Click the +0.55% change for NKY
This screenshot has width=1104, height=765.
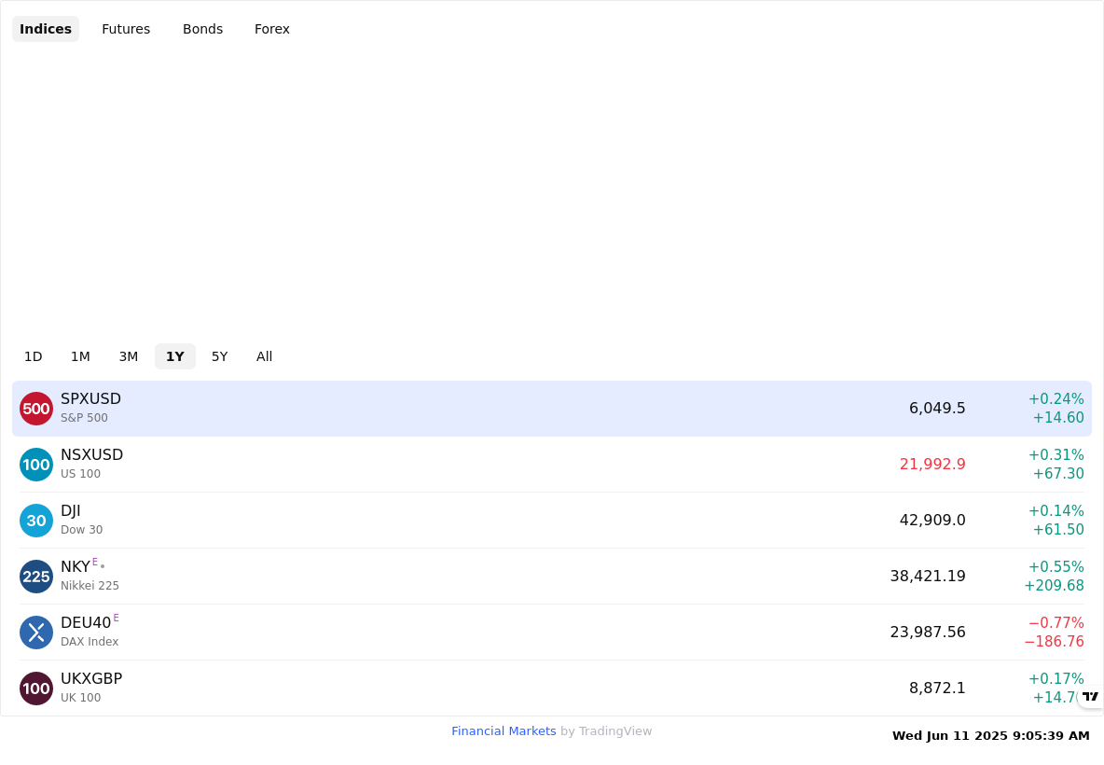1056,567
